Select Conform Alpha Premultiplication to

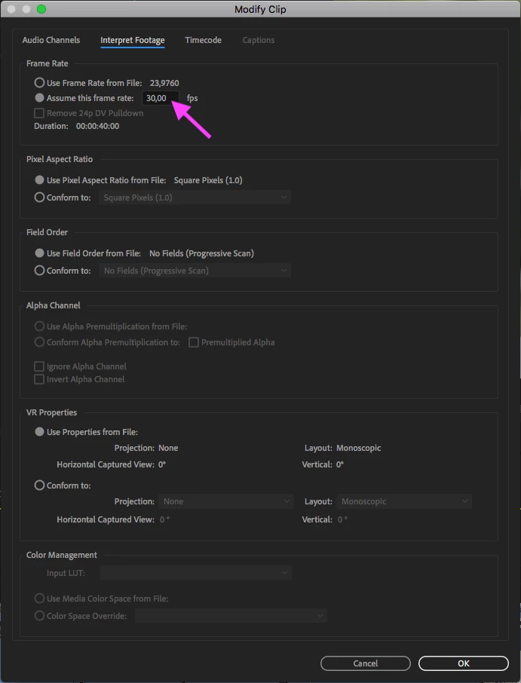click(x=39, y=342)
